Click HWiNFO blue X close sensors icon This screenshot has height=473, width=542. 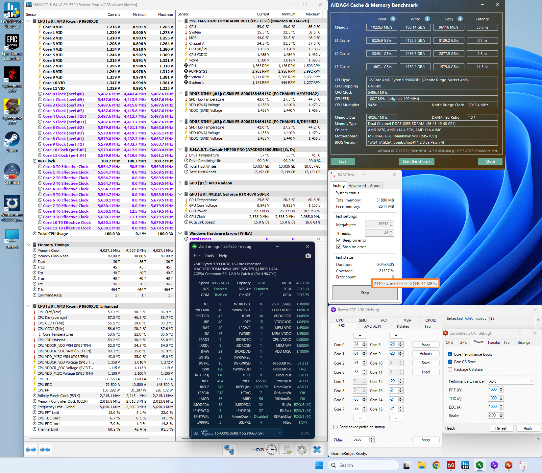tap(317, 450)
